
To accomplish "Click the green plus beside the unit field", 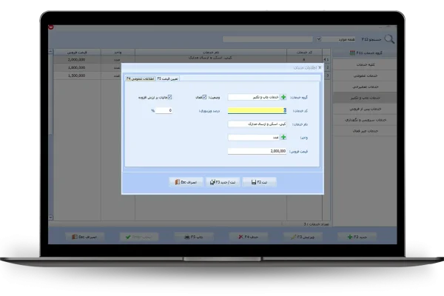I will pos(283,138).
